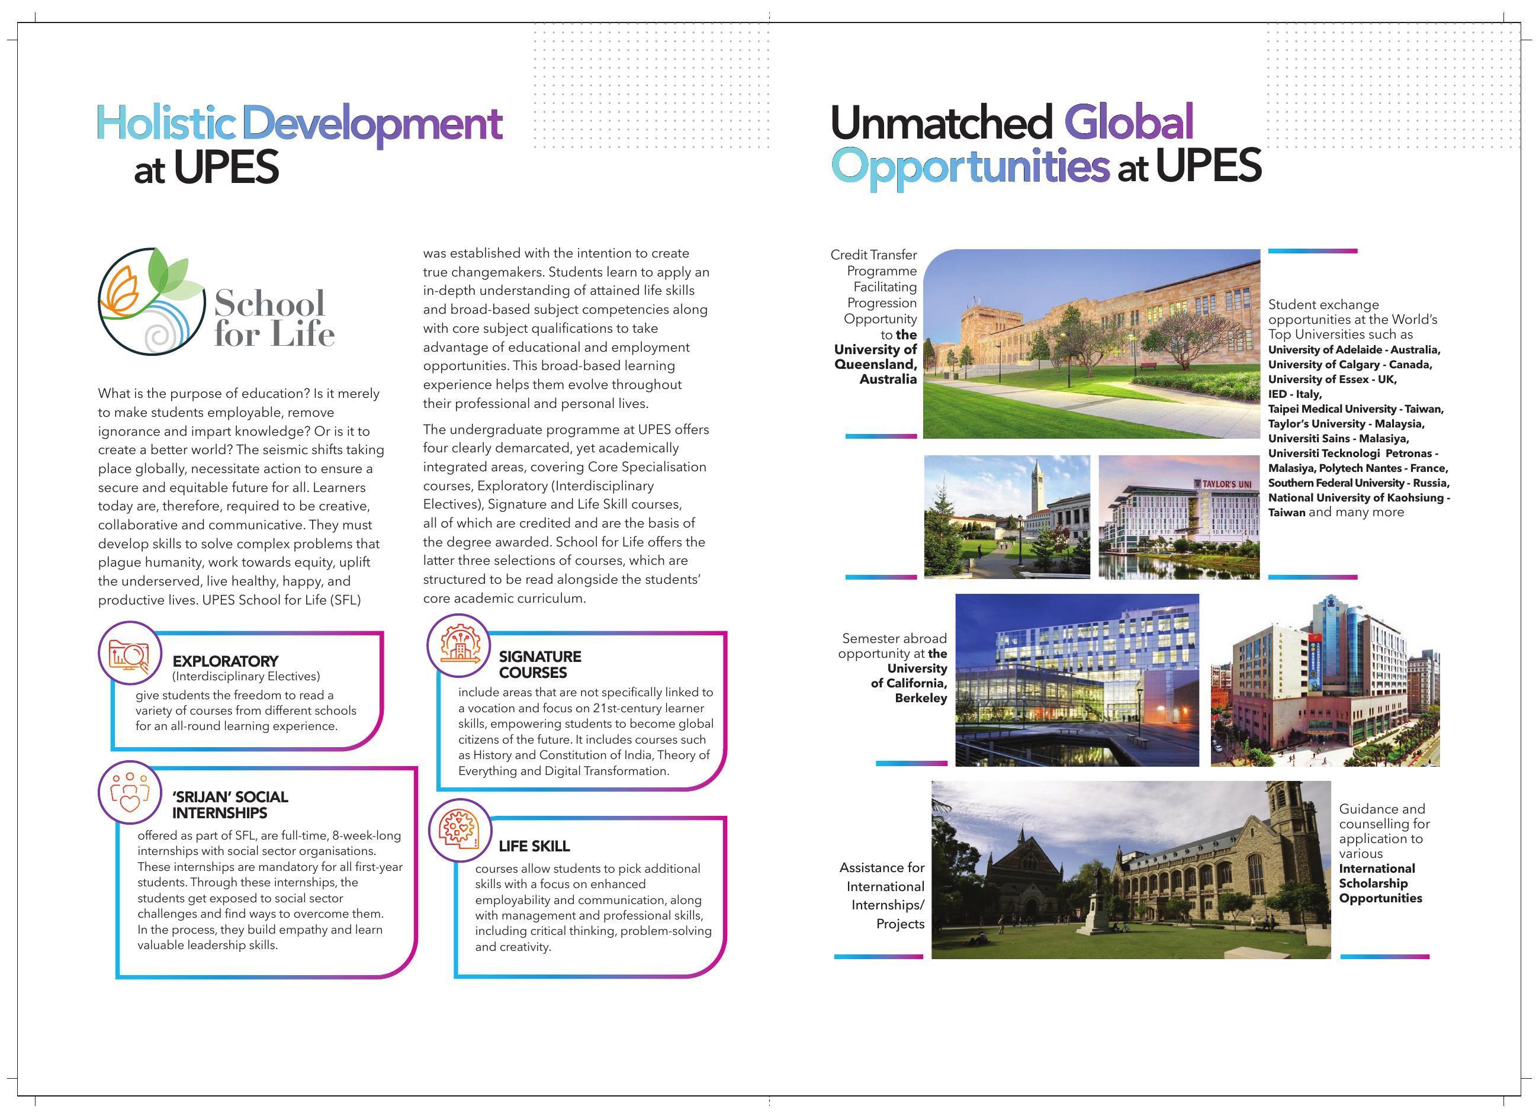Click the Srijan Social Internships people-heart icon
Image resolution: width=1539 pixels, height=1119 pixels.
pos(130,793)
